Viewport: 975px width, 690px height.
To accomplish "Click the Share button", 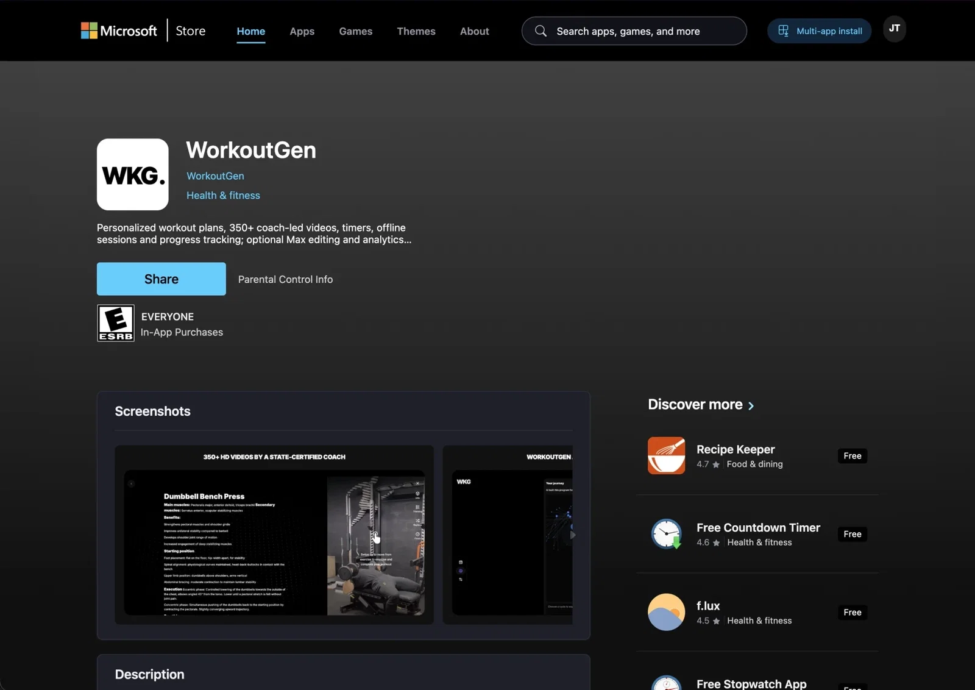I will pos(161,279).
